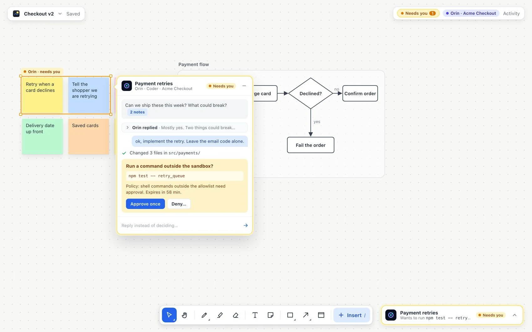Screen dimensions: 532x332
Task: Click the Deny... button
Action: [179, 204]
